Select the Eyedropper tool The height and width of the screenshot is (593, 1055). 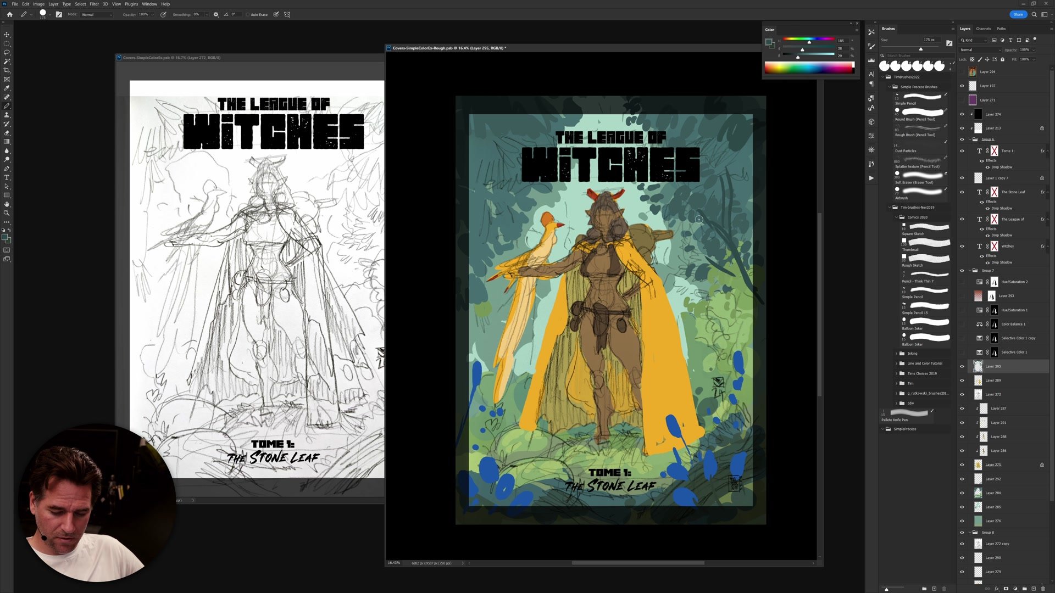[x=7, y=88]
